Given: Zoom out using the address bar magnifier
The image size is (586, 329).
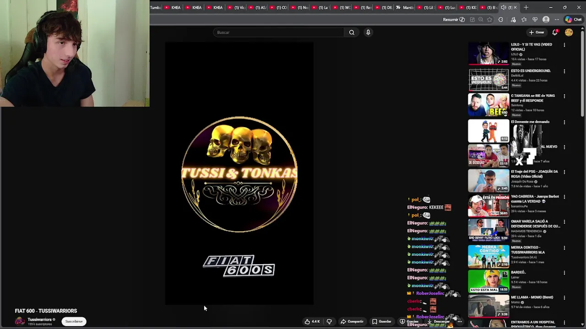Looking at the screenshot, I should [x=481, y=20].
